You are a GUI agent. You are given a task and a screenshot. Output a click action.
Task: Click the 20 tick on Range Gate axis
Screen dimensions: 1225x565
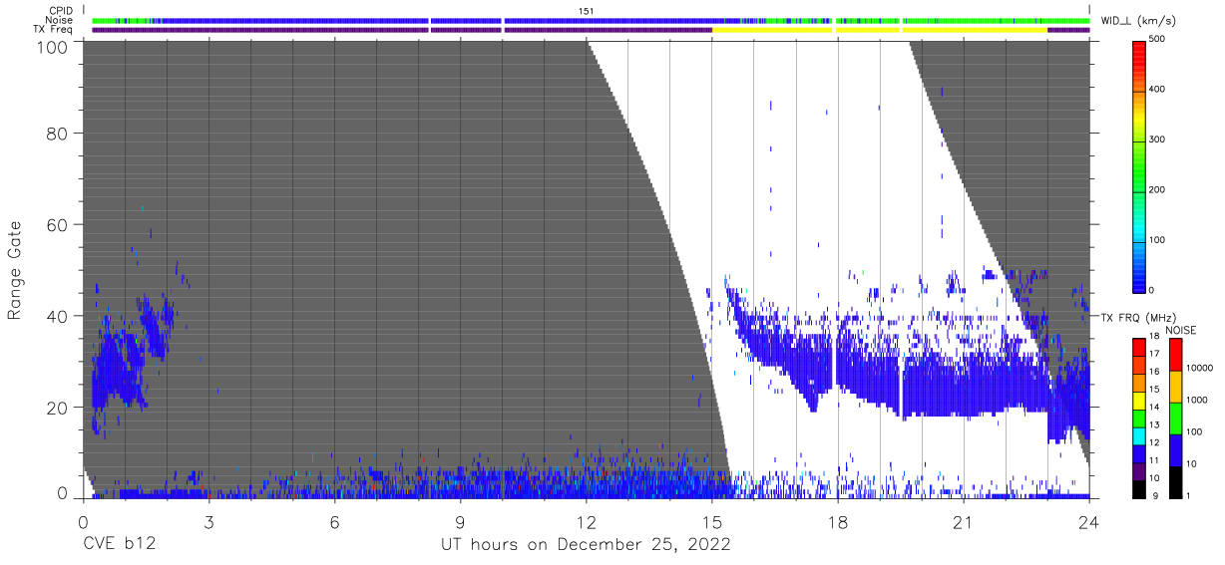(58, 408)
